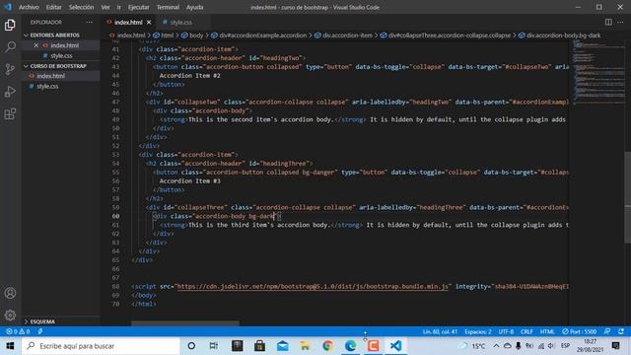Click the code minimap preview
The height and width of the screenshot is (355, 631).
coord(597,72)
